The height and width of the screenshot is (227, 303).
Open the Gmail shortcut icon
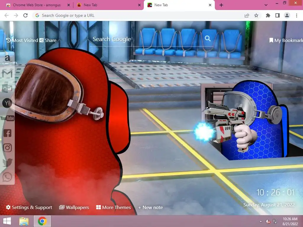(x=7, y=74)
